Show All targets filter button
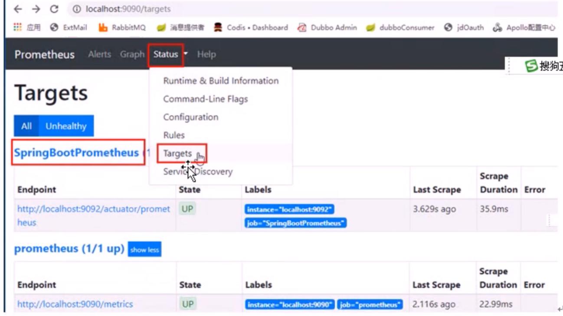 click(26, 126)
